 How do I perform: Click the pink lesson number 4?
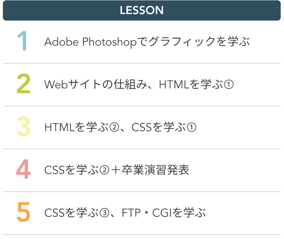pyautogui.click(x=23, y=169)
